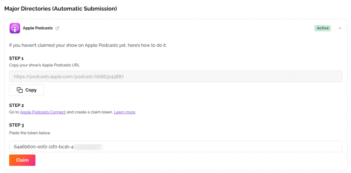351x173 pixels.
Task: Collapse the Apple Podcasts section with the chevron
Action: [x=340, y=28]
